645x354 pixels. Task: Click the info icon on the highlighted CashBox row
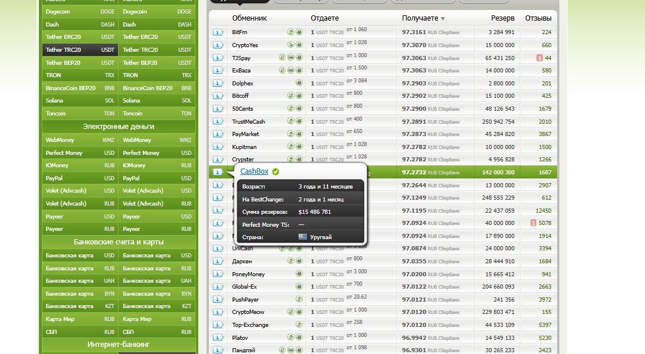click(x=218, y=172)
